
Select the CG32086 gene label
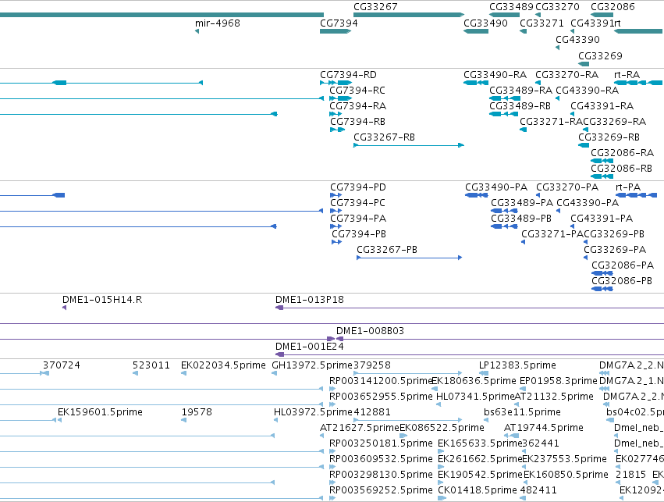point(613,7)
